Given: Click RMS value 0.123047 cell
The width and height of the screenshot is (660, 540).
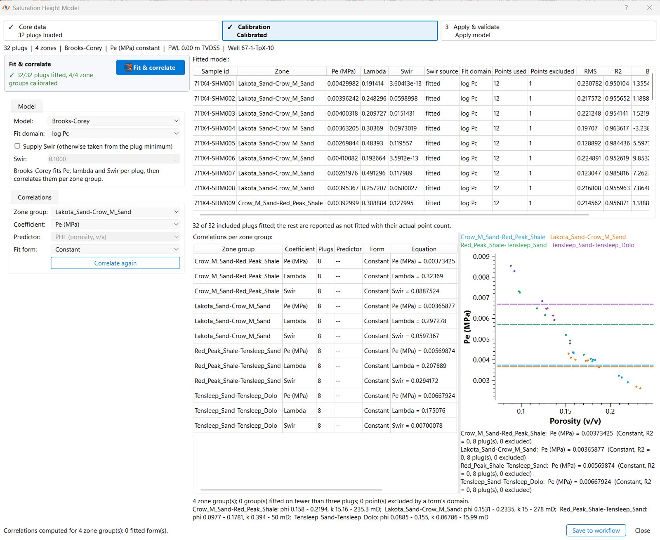Looking at the screenshot, I should [x=589, y=173].
